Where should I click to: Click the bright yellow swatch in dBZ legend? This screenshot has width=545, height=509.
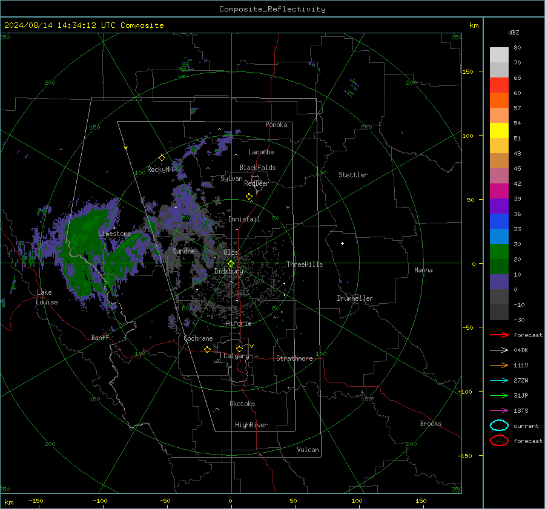[499, 130]
